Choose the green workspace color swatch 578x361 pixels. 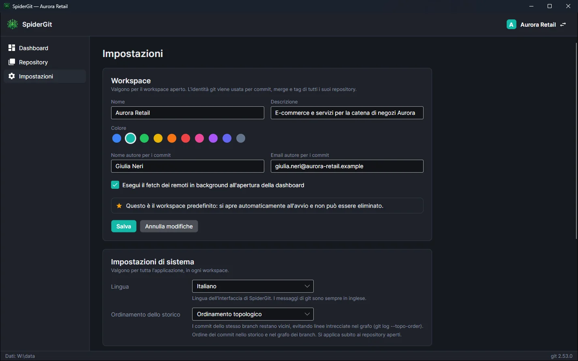coord(144,138)
